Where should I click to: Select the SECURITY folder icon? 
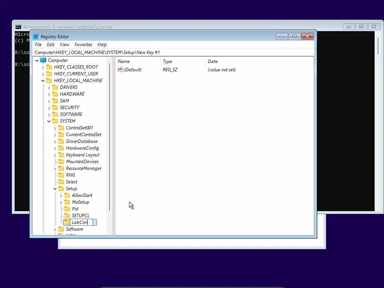(55, 107)
